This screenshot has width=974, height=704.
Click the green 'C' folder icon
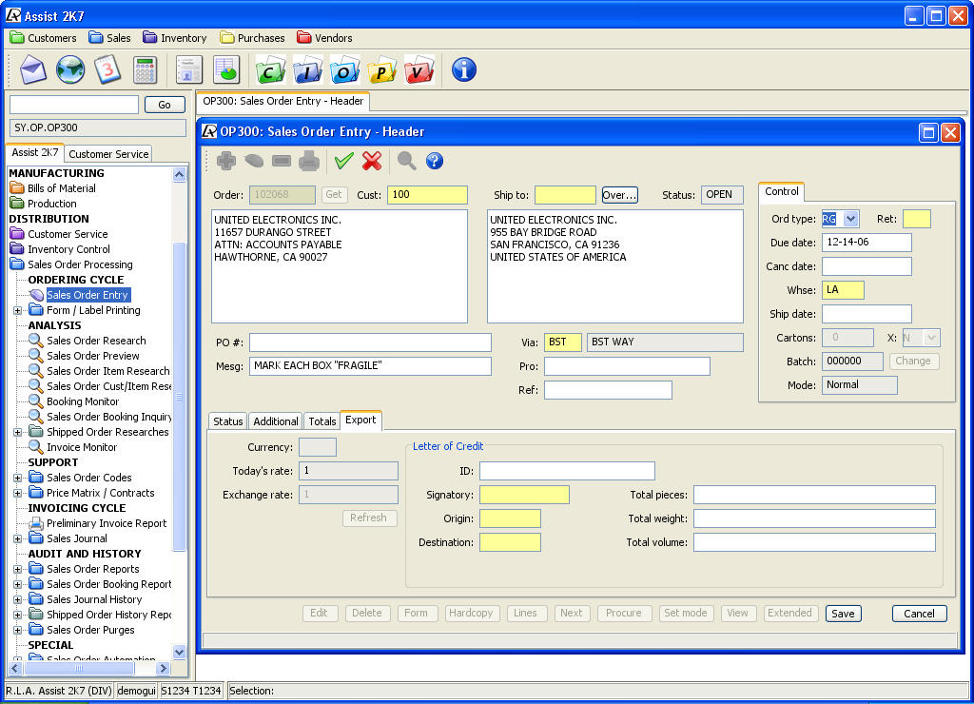tap(271, 69)
